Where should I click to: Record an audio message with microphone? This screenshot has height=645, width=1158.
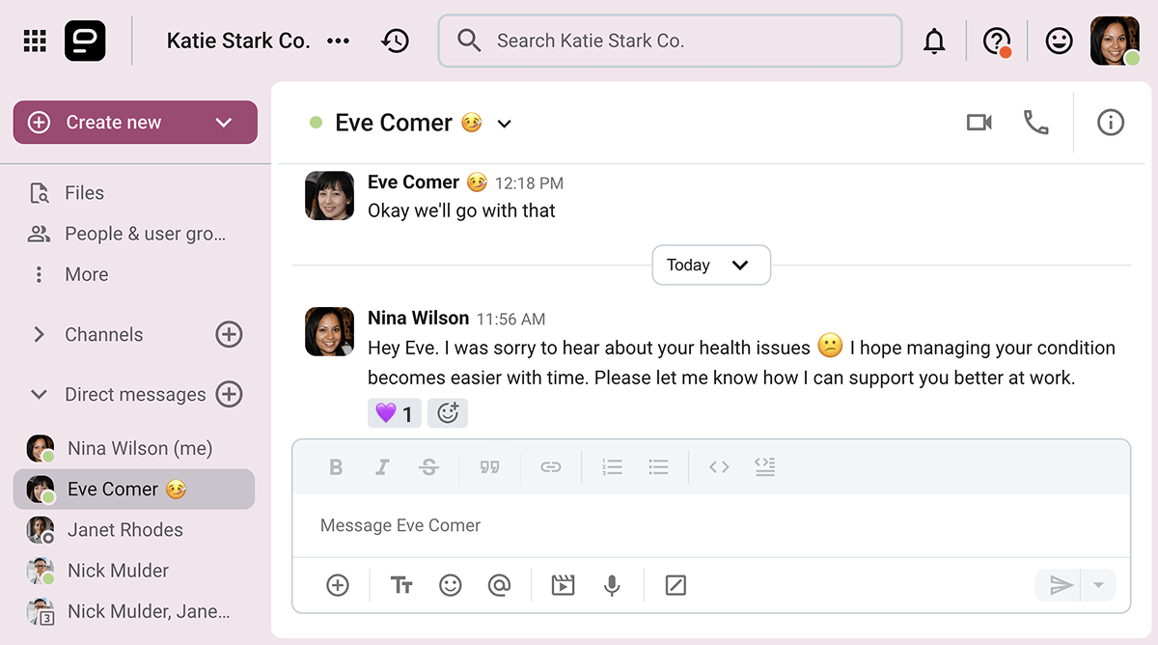point(612,585)
